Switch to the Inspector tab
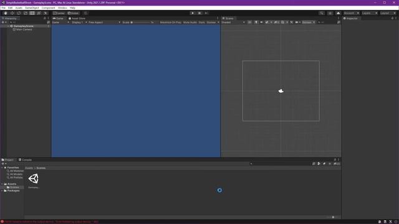This screenshot has width=399, height=224. click(x=350, y=18)
